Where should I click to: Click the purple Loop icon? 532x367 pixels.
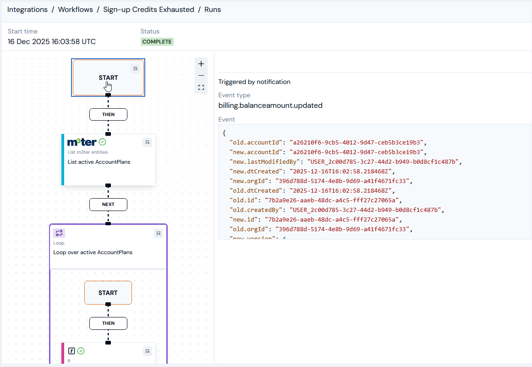59,233
